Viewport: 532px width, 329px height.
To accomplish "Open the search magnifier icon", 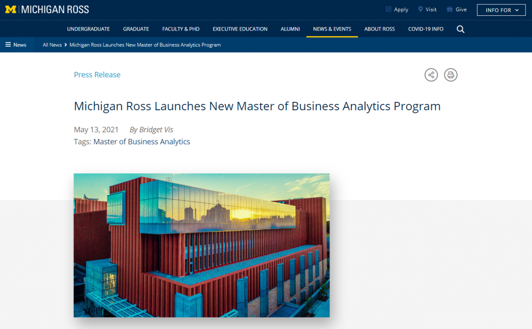I will pyautogui.click(x=461, y=29).
